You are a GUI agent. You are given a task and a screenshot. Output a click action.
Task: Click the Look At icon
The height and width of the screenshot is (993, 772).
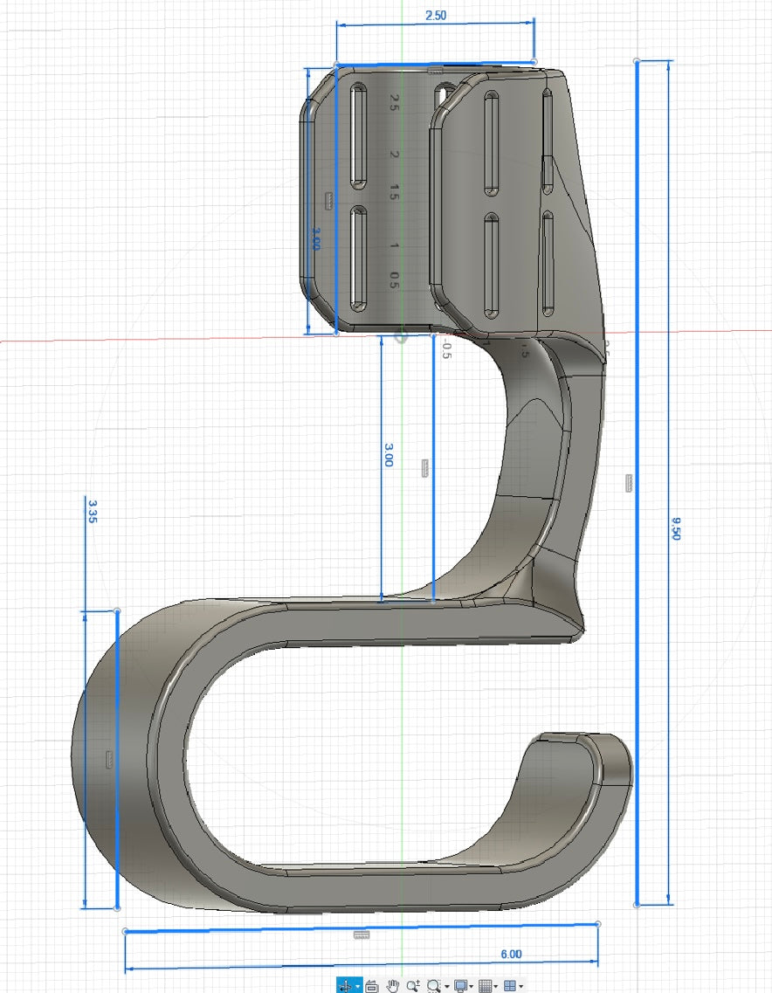coord(371,985)
